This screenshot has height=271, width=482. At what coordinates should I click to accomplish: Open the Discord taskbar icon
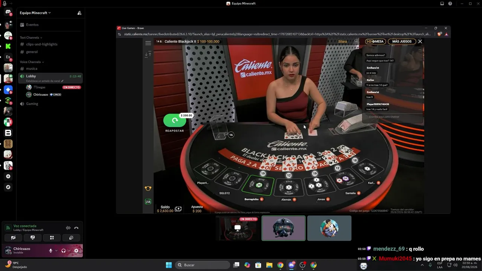tap(291, 265)
